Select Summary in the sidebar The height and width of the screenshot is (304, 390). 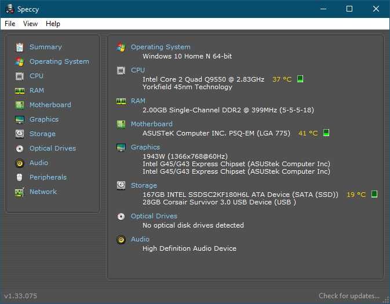click(x=46, y=47)
